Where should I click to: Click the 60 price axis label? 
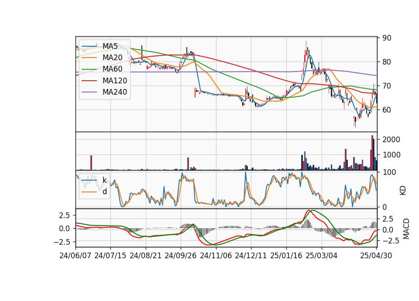click(387, 110)
